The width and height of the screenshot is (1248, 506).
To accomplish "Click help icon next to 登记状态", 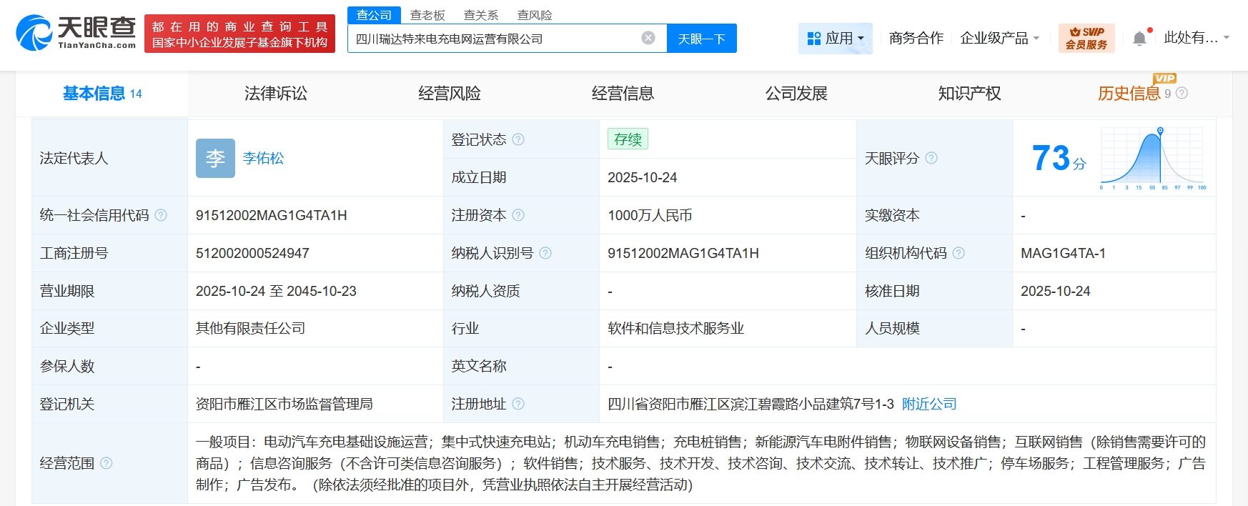I will tap(519, 139).
